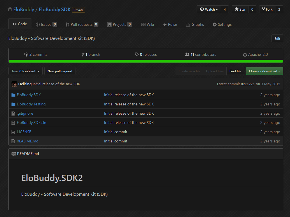Click the branch icon next to 1 branch

click(x=83, y=54)
